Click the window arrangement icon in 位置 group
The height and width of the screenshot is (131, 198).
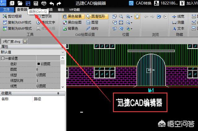[115, 16]
